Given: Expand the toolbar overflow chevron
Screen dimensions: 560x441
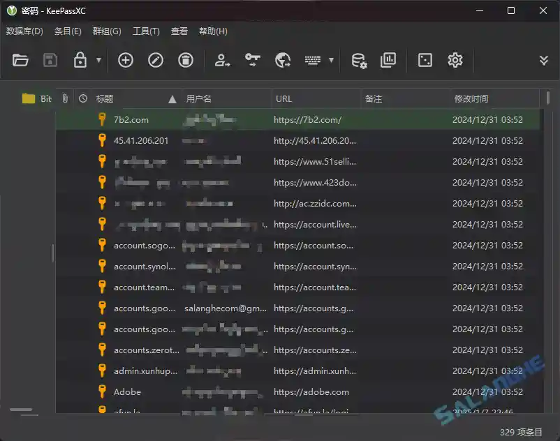Looking at the screenshot, I should pos(543,60).
